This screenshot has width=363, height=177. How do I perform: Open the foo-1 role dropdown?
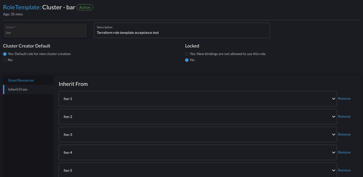coord(333,98)
